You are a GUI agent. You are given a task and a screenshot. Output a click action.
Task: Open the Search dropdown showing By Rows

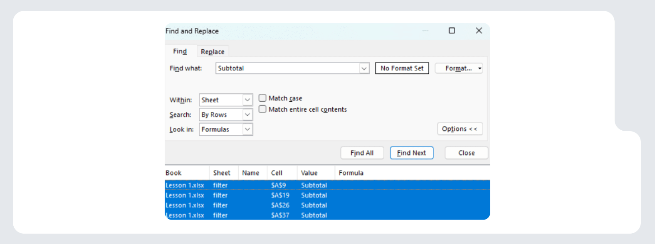click(247, 115)
